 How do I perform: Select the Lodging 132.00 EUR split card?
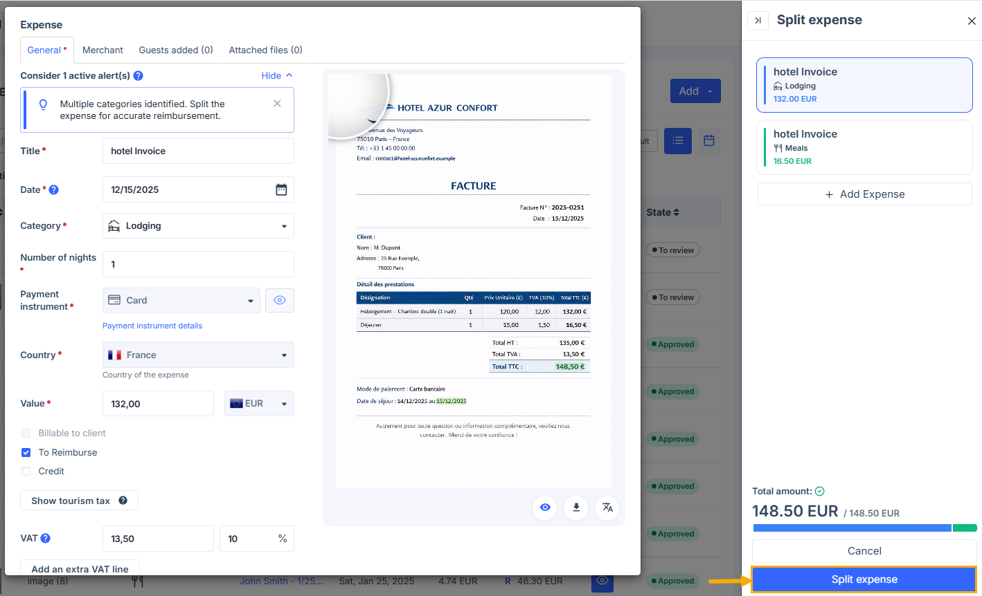tap(864, 85)
